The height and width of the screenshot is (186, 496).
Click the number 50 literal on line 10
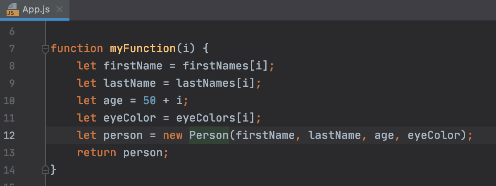coord(150,100)
